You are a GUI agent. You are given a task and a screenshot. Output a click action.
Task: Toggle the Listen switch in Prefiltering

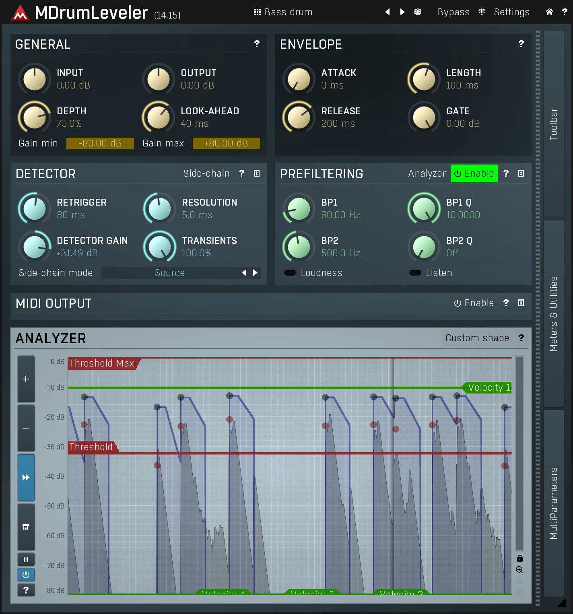click(x=415, y=273)
